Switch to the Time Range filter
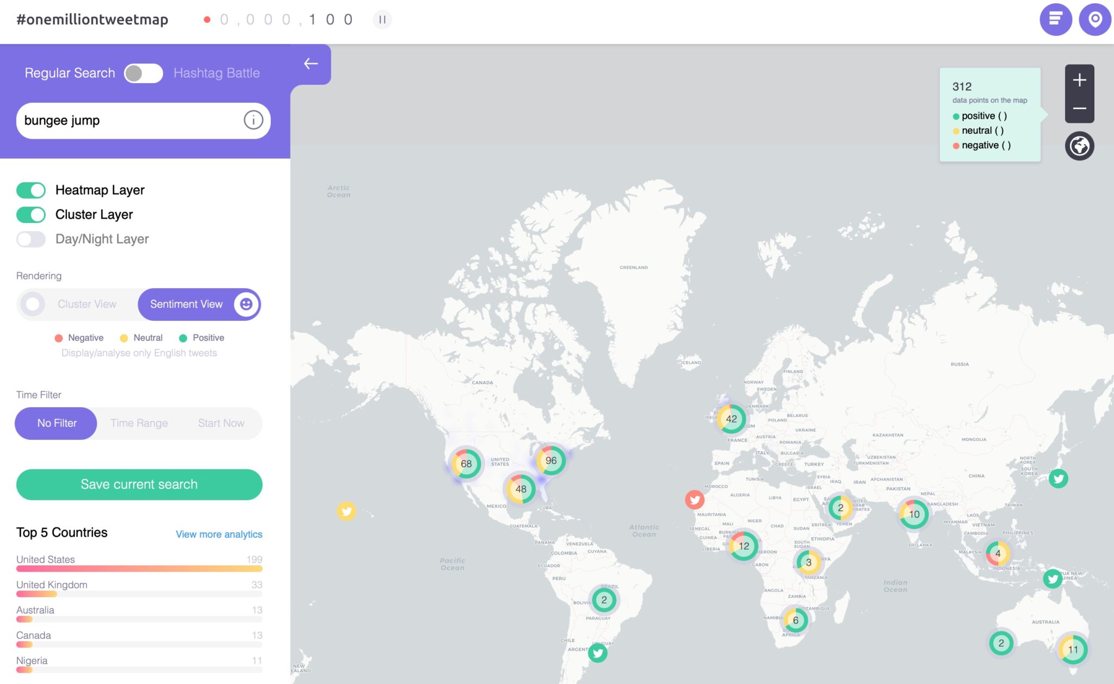Image resolution: width=1114 pixels, height=684 pixels. pyautogui.click(x=139, y=423)
